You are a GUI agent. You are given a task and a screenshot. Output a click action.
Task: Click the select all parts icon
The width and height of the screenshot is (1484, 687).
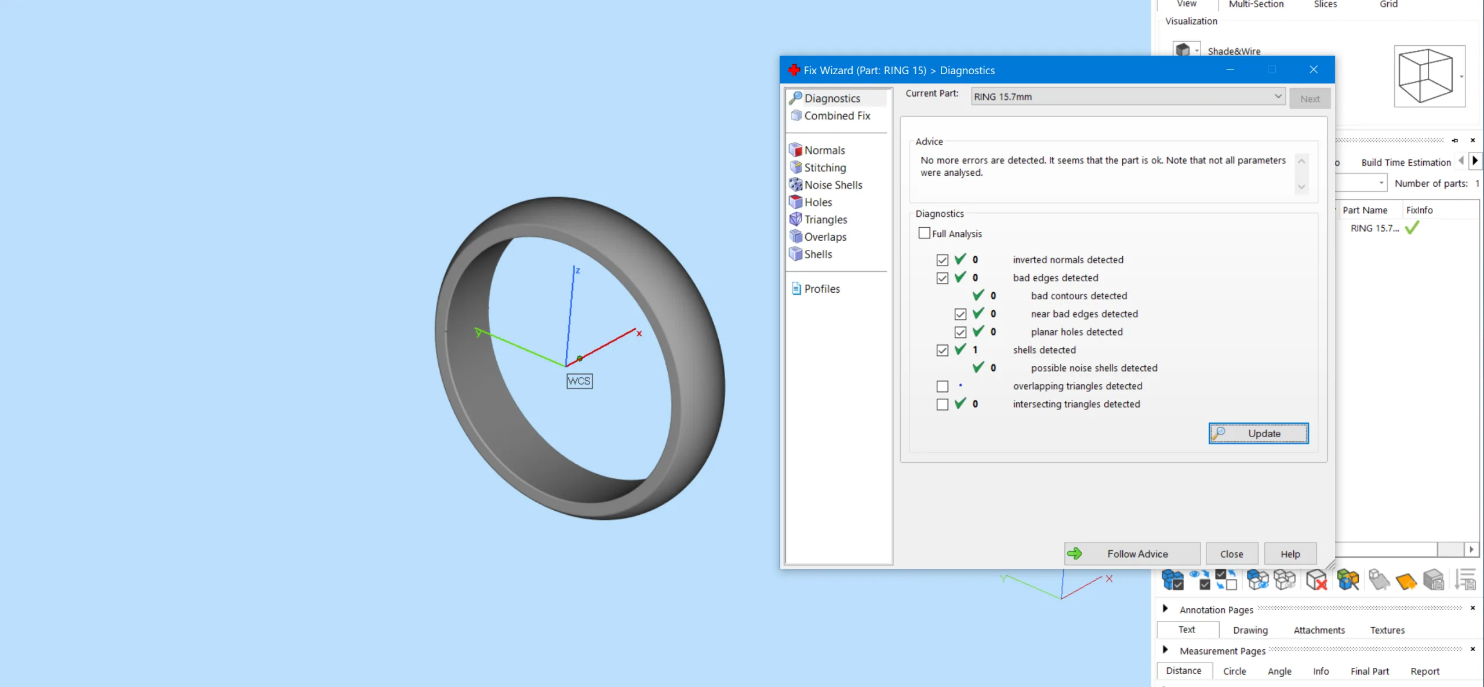pyautogui.click(x=1173, y=579)
